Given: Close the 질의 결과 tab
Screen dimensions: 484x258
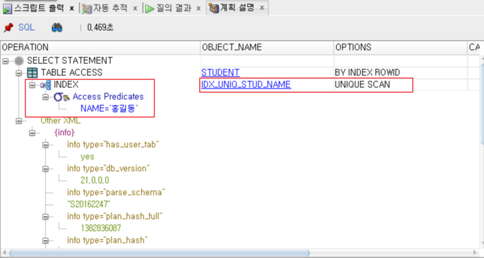Looking at the screenshot, I should [x=199, y=8].
